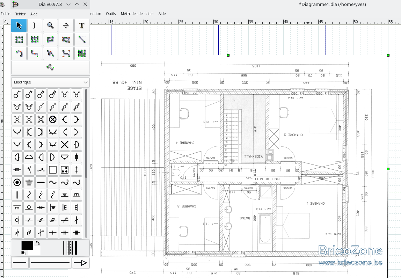Pick the plain vertical line symbol

[17, 195]
